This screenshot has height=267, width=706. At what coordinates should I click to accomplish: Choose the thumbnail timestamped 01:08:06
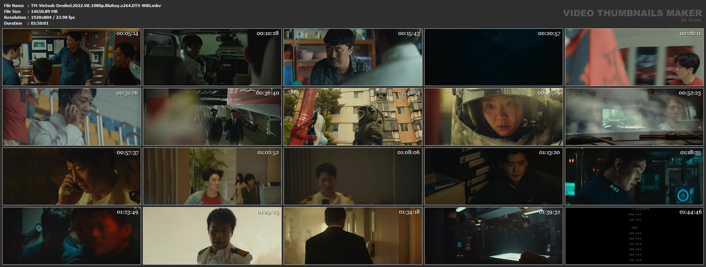353,176
